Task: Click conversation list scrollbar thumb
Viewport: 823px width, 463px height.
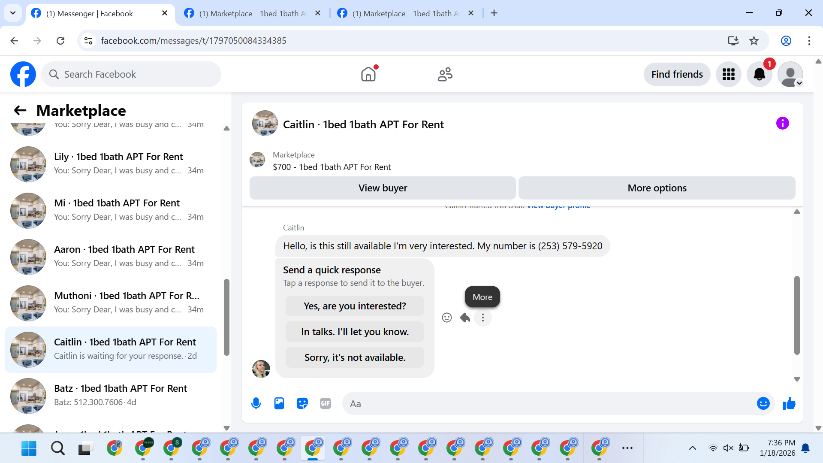Action: coord(226,318)
